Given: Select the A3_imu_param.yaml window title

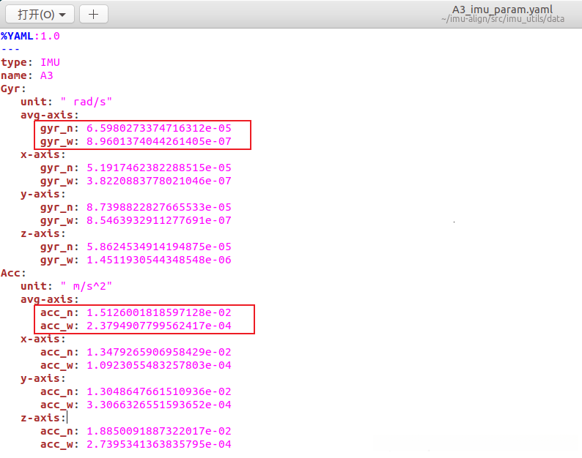Looking at the screenshot, I should [502, 10].
